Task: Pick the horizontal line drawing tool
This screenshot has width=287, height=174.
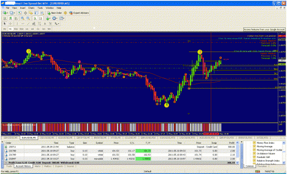Action: tap(23, 23)
